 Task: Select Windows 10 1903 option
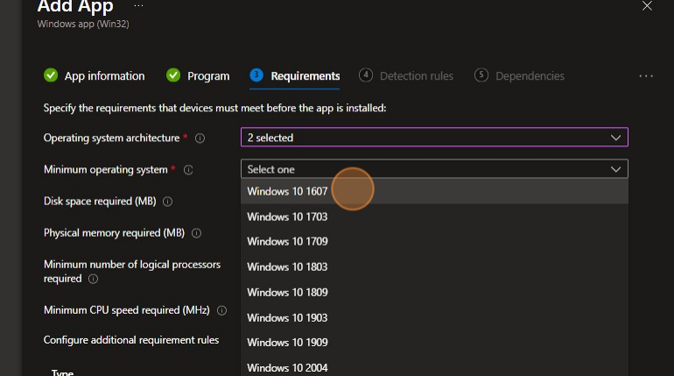point(287,318)
